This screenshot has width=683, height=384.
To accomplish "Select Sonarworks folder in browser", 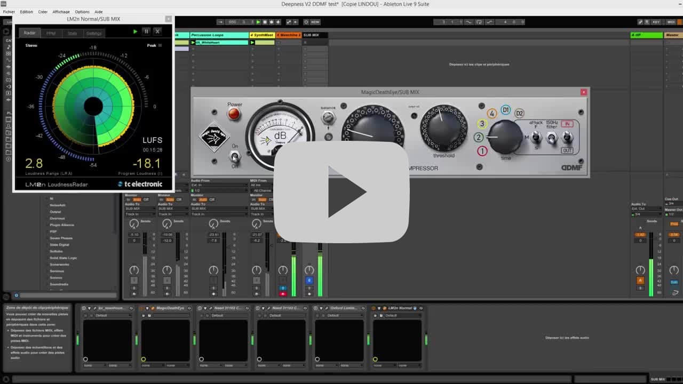I will click(59, 265).
